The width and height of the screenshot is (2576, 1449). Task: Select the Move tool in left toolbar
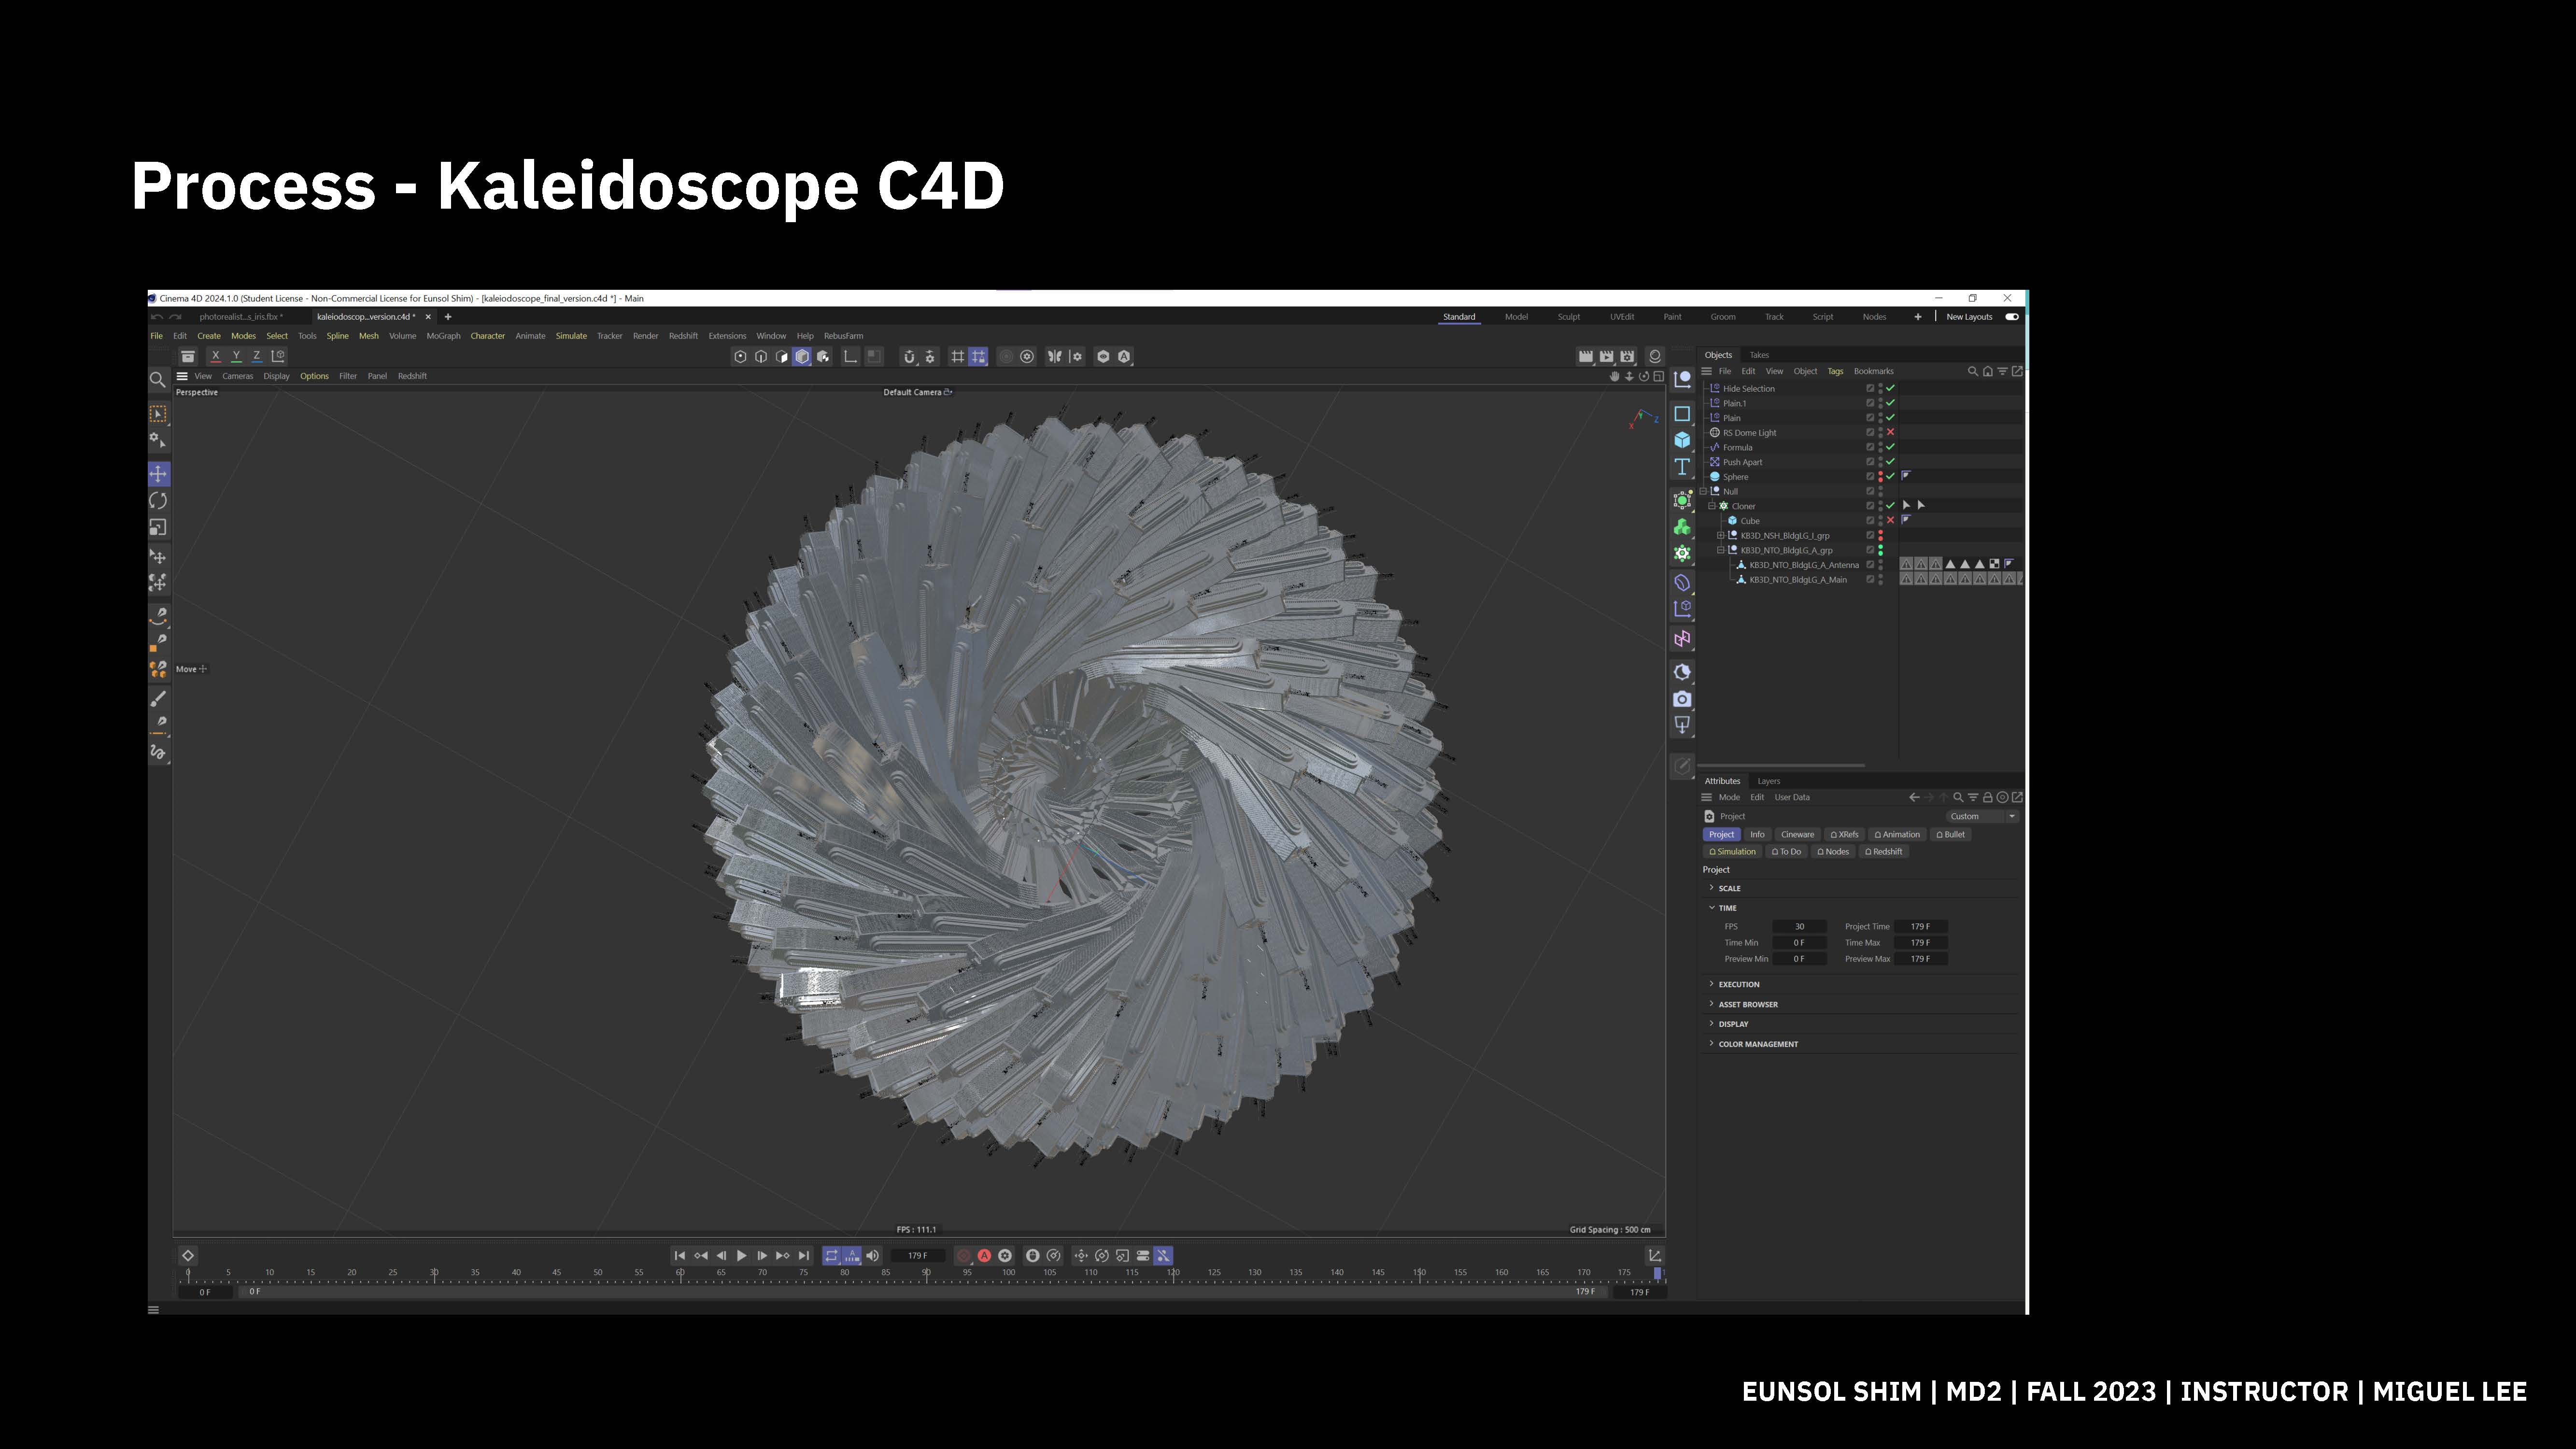tap(158, 474)
